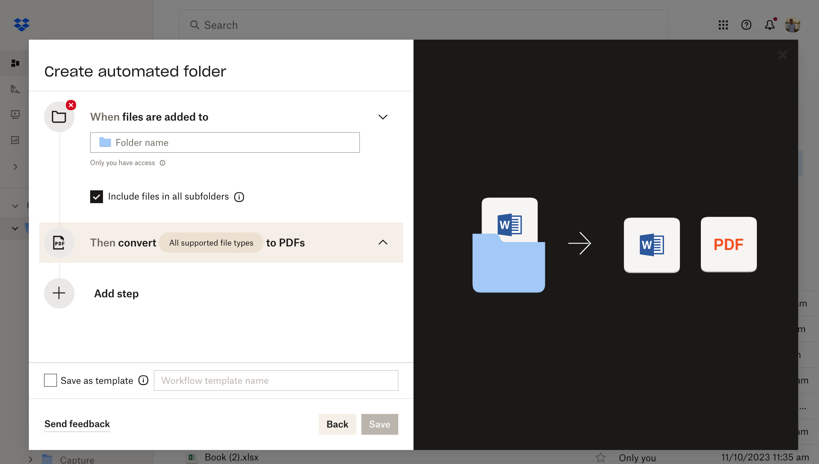
Task: Click the Send feedback link
Action: coord(77,424)
